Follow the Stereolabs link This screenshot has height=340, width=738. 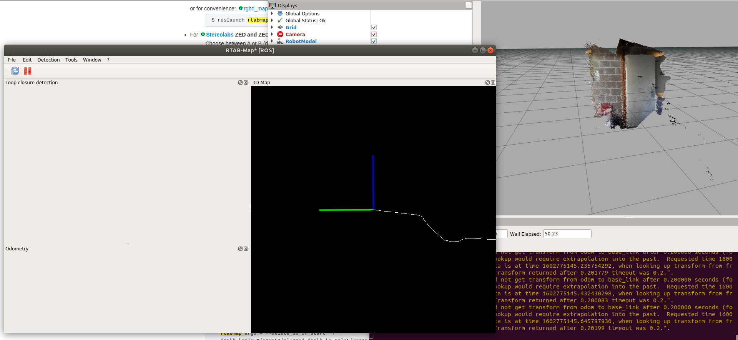[219, 35]
